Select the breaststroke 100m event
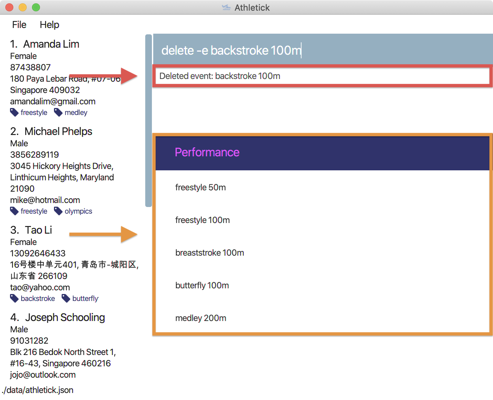Screen dimensions: 493x400 [322, 253]
